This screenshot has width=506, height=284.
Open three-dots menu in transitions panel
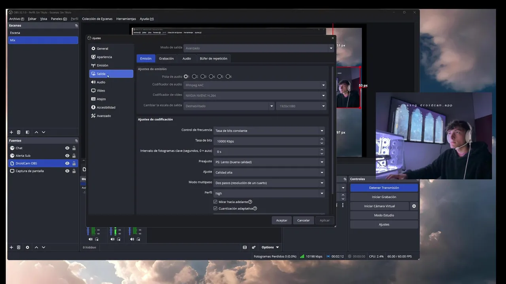(343, 205)
